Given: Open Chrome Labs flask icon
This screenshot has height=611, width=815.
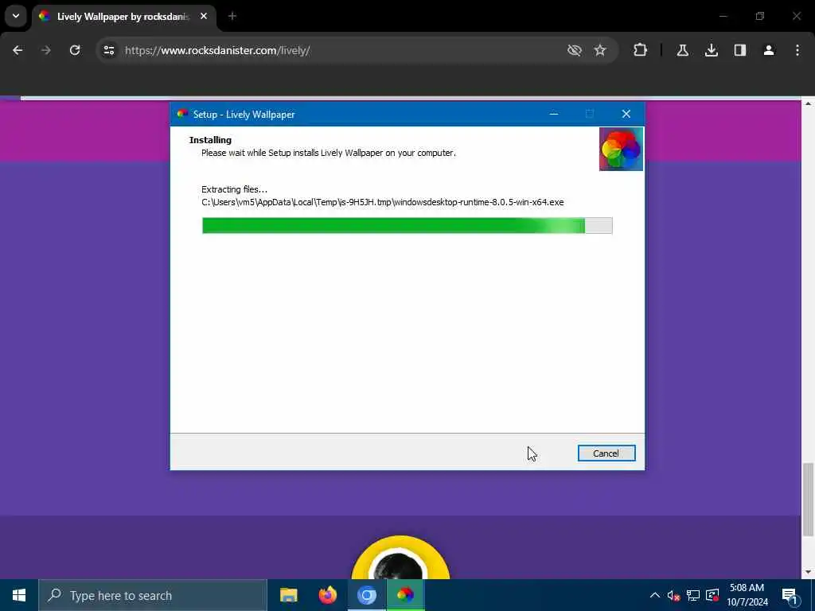Looking at the screenshot, I should tap(682, 50).
